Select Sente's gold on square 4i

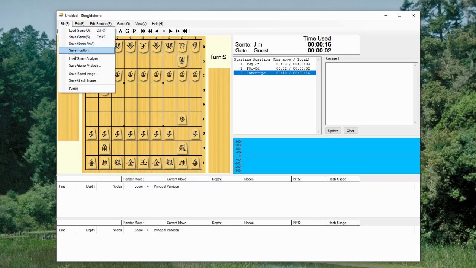(x=157, y=163)
